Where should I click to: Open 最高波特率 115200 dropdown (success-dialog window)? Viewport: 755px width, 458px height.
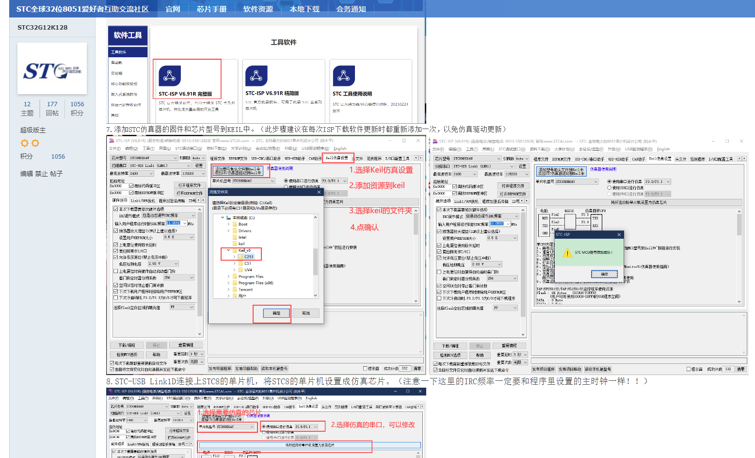tap(517, 174)
